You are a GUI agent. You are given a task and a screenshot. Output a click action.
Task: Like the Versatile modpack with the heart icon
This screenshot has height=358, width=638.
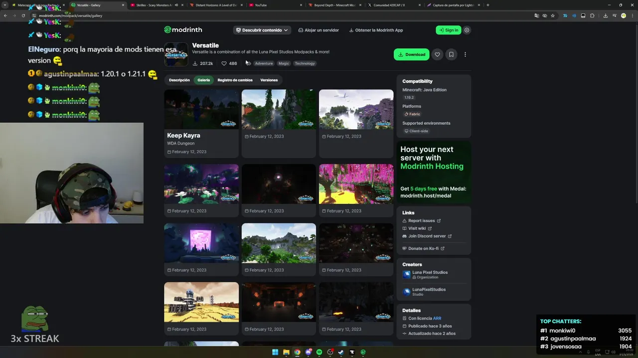tap(437, 55)
